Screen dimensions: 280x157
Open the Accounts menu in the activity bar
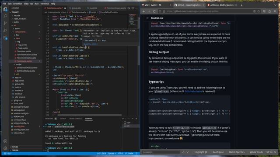[5, 141]
